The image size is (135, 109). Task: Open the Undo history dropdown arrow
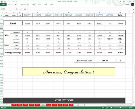point(10,2)
